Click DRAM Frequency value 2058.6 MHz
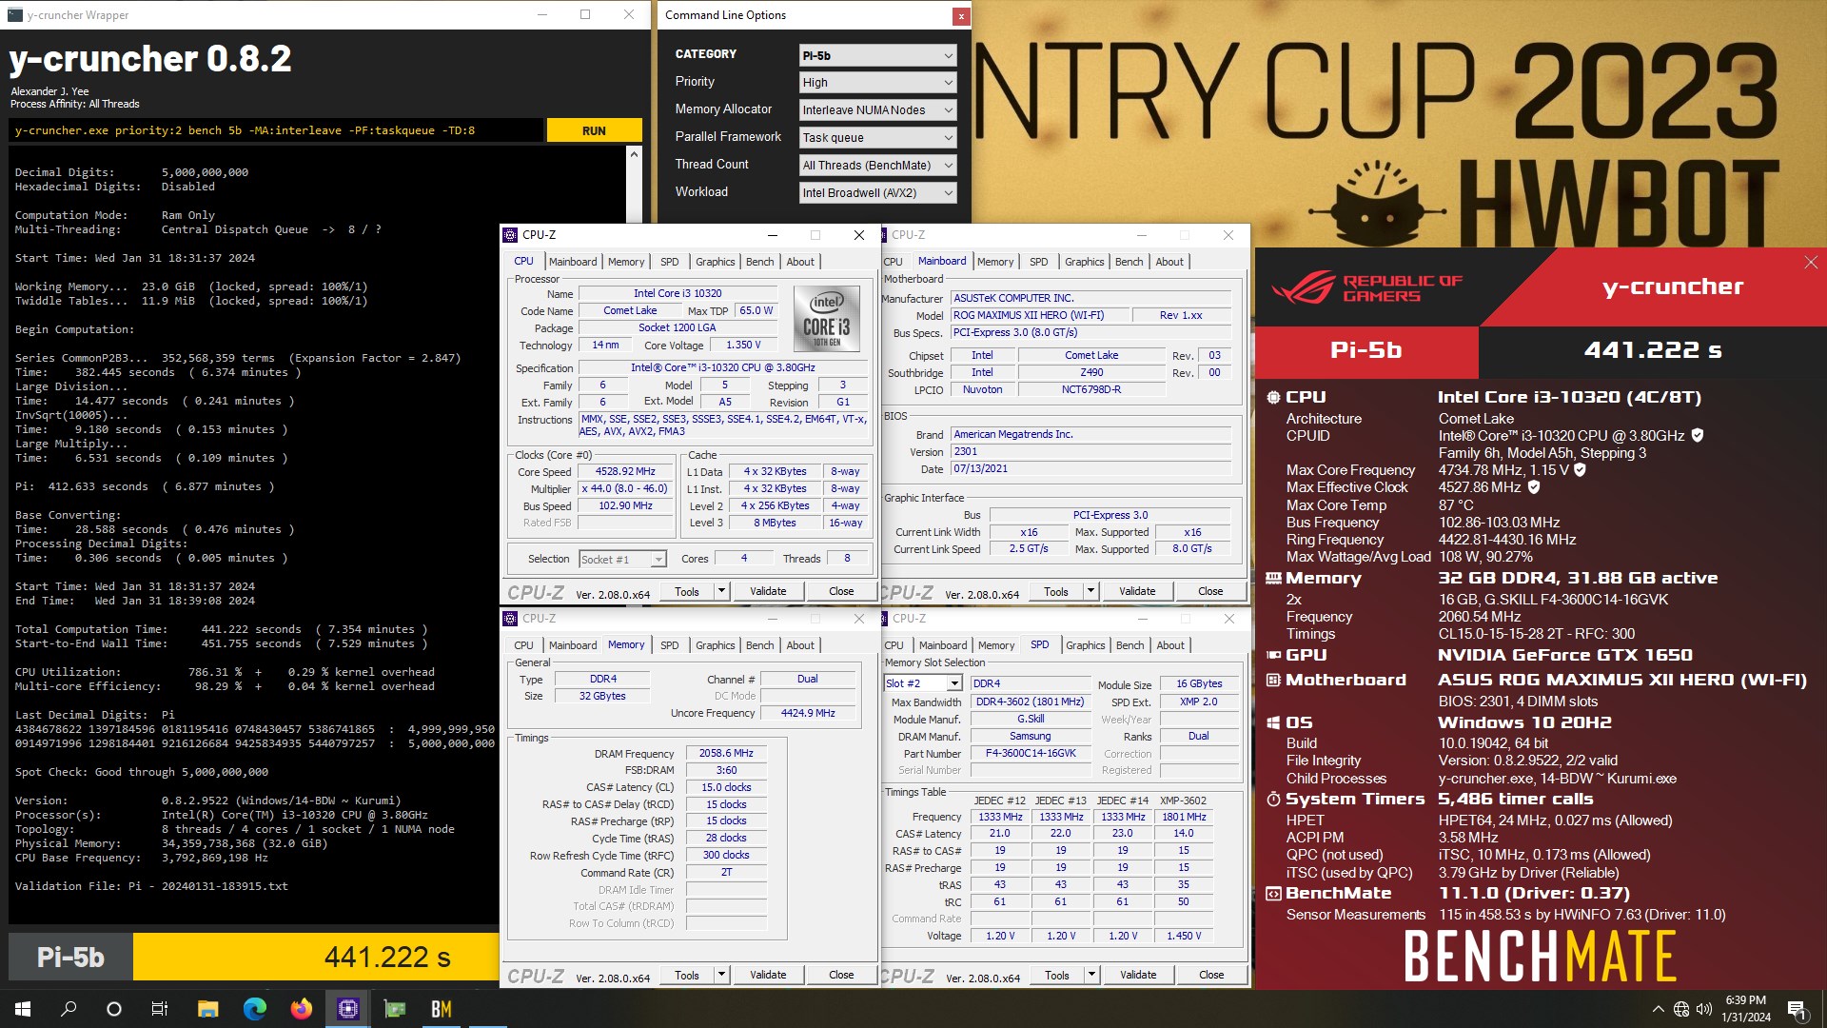 click(726, 753)
